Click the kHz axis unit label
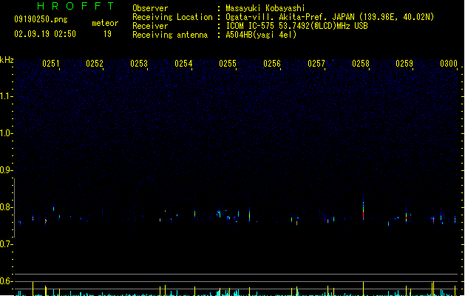Image resolution: width=465 pixels, height=296 pixels. pyautogui.click(x=7, y=60)
